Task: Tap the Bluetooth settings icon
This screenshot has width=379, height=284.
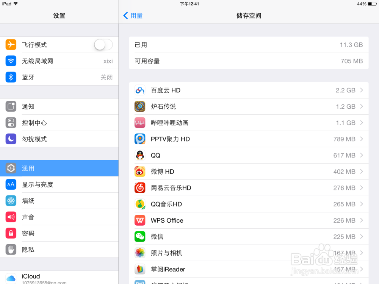Action: click(x=11, y=77)
